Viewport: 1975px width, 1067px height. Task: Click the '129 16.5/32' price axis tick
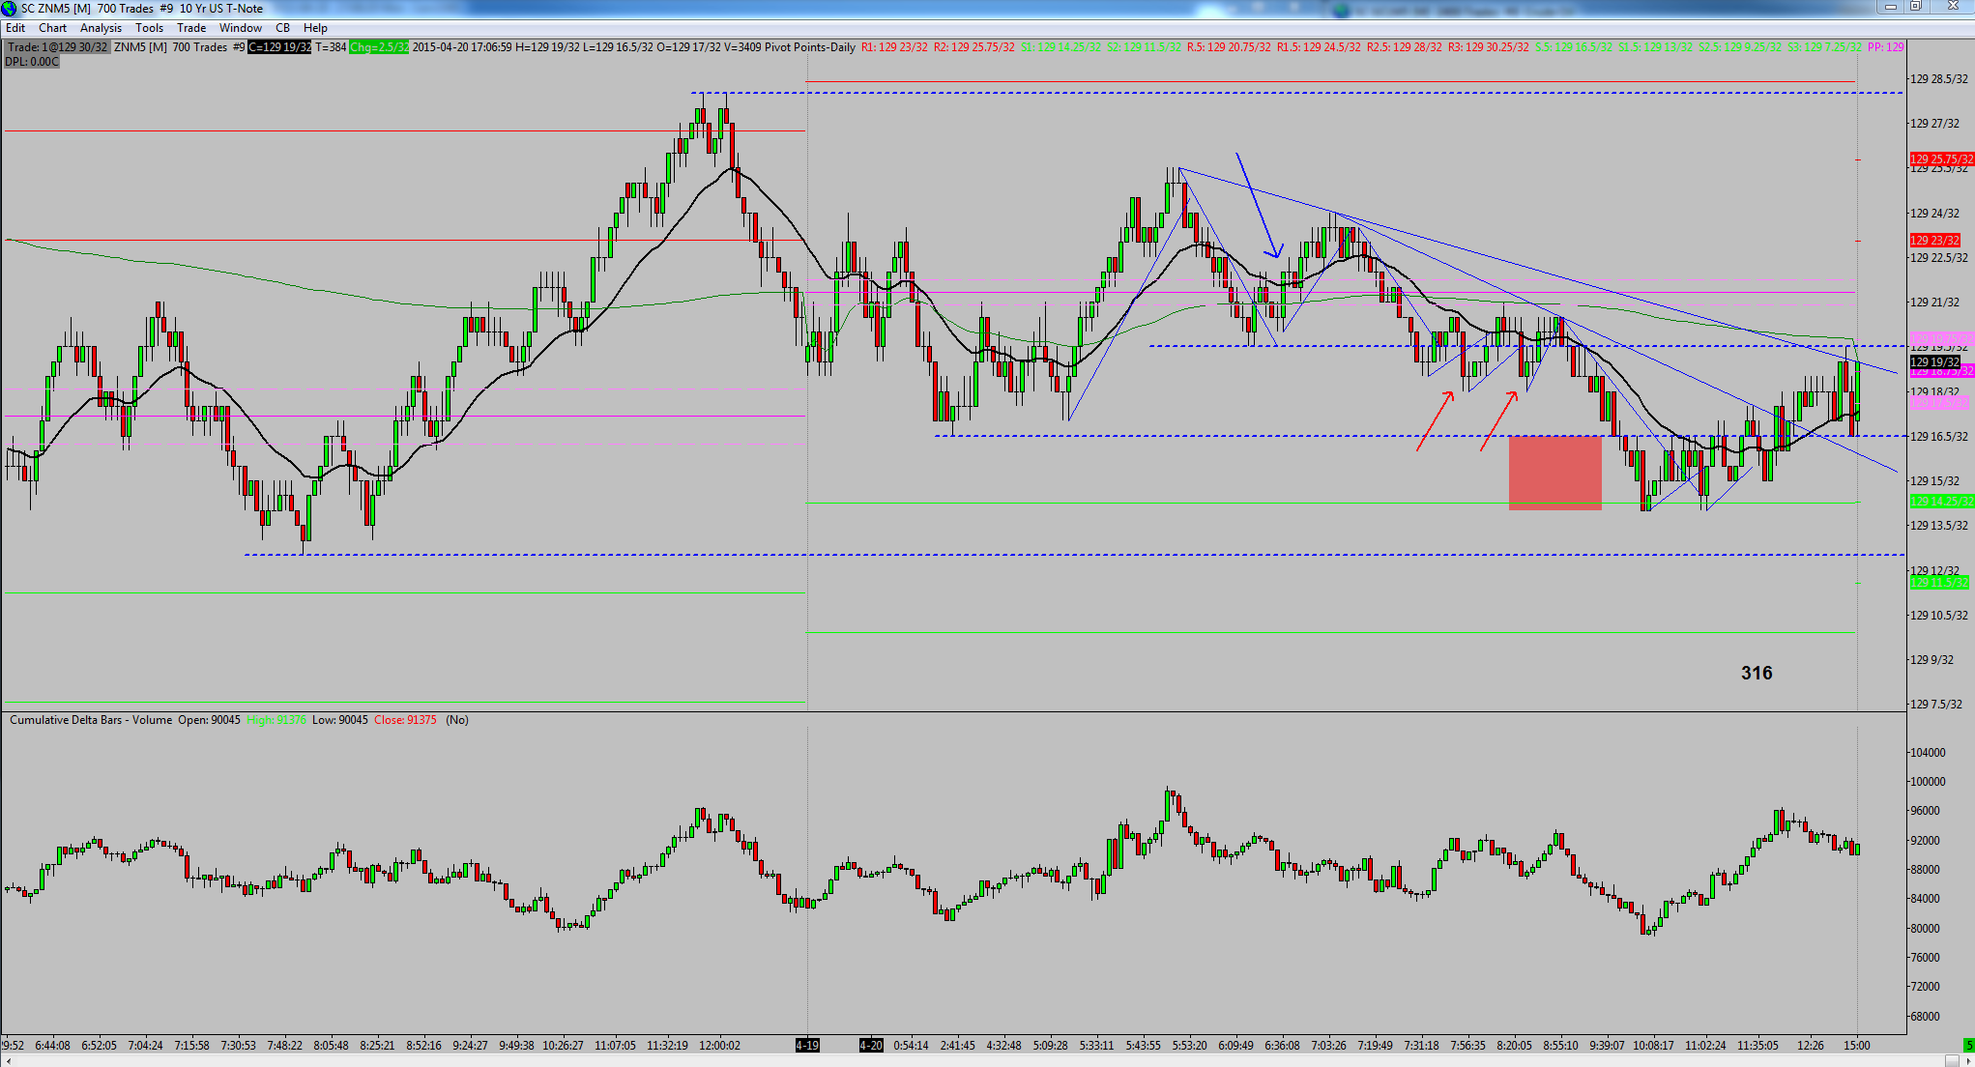[x=1939, y=437]
